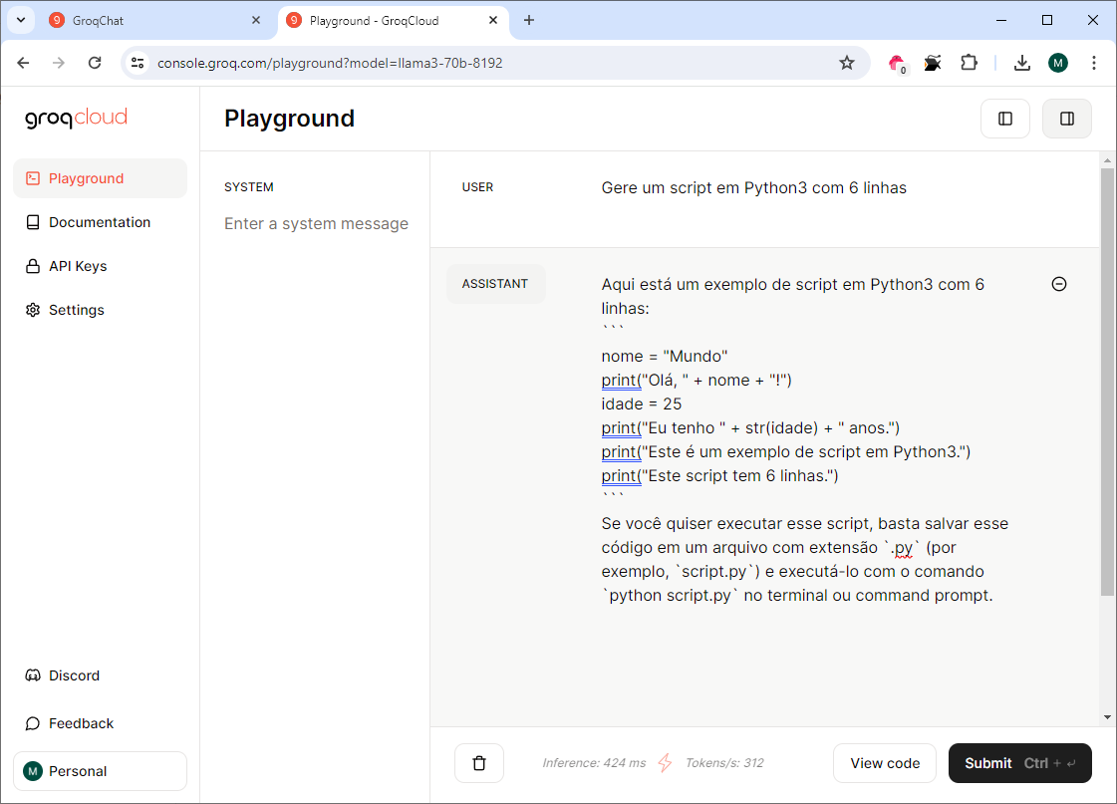Image resolution: width=1117 pixels, height=804 pixels.
Task: Click the code line 'nome = "Mundo"'
Action: 664,356
